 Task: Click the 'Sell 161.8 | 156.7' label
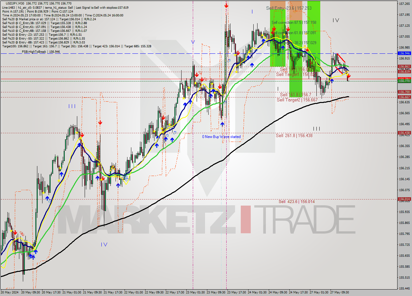[295, 95]
